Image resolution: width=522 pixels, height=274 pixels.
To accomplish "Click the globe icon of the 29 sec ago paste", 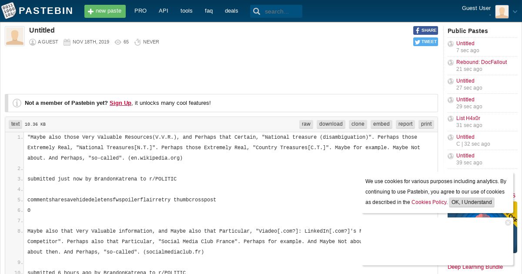I will (451, 100).
